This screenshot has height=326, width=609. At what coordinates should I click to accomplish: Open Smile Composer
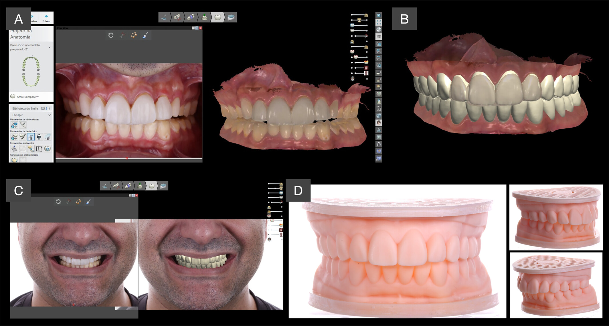coord(27,97)
